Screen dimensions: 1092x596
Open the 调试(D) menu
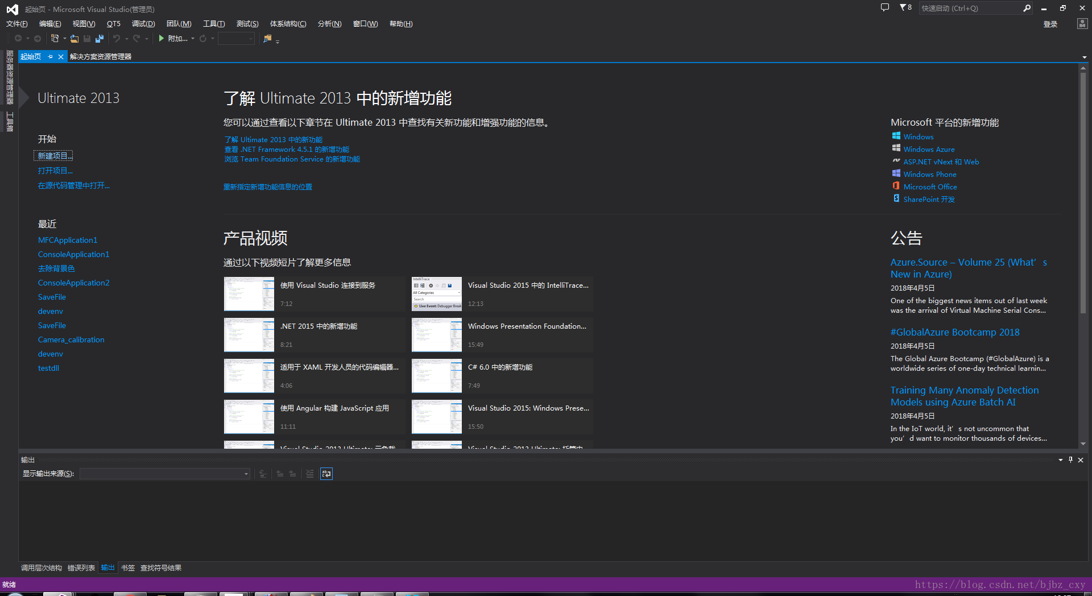tap(143, 24)
